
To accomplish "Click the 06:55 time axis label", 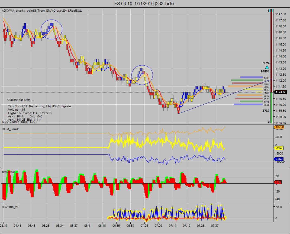I will pos(116,226).
